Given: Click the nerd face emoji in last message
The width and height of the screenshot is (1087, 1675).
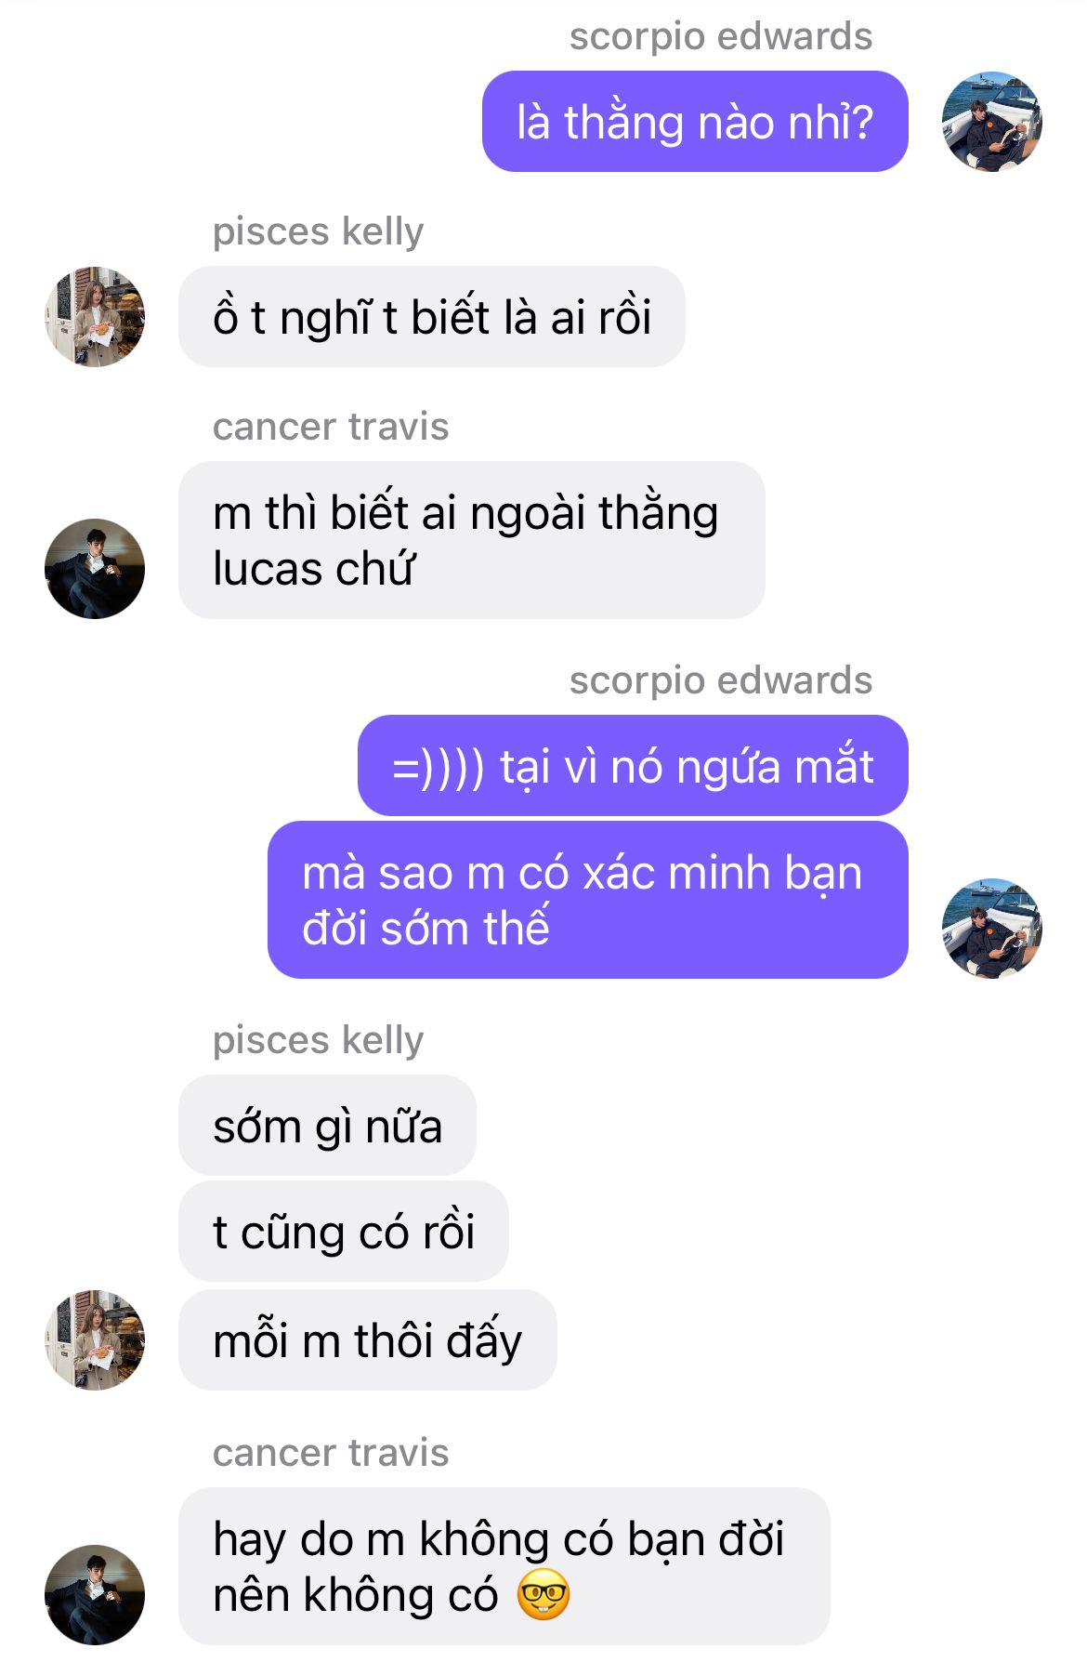Looking at the screenshot, I should click(543, 1595).
